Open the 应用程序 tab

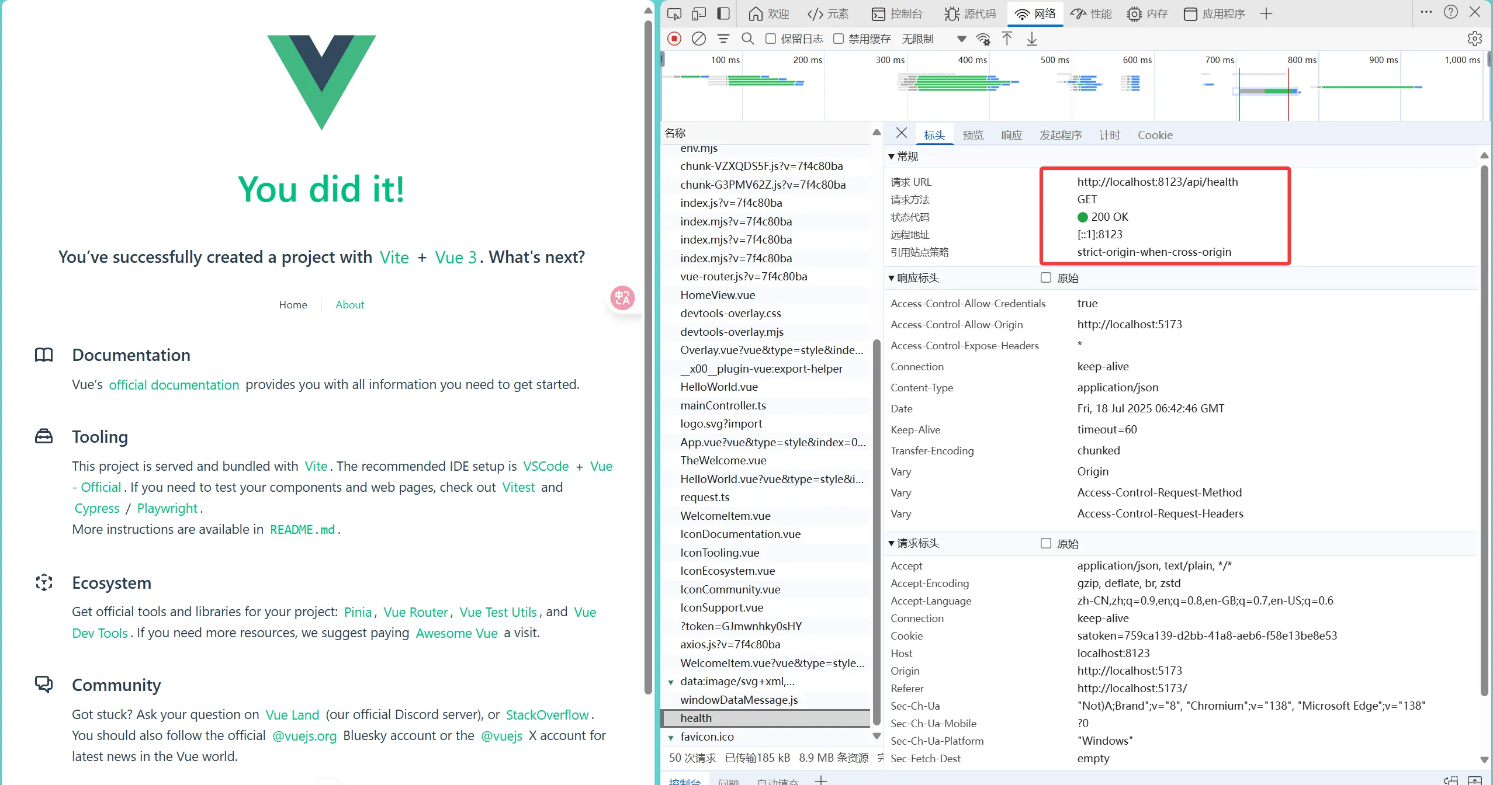tap(1214, 13)
